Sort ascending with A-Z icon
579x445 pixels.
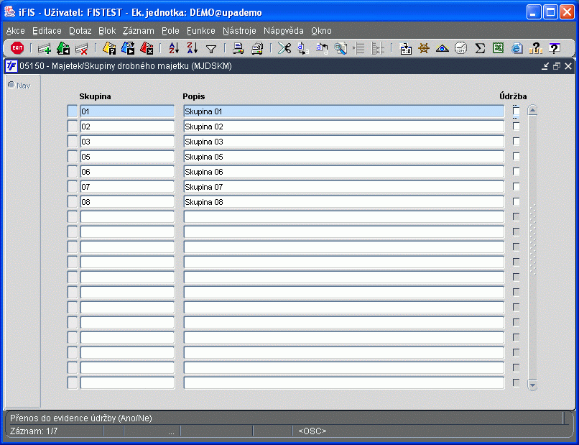click(174, 48)
